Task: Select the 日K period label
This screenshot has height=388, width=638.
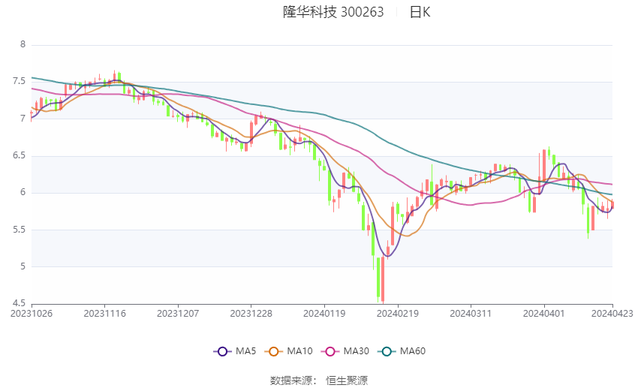Action: coord(420,12)
